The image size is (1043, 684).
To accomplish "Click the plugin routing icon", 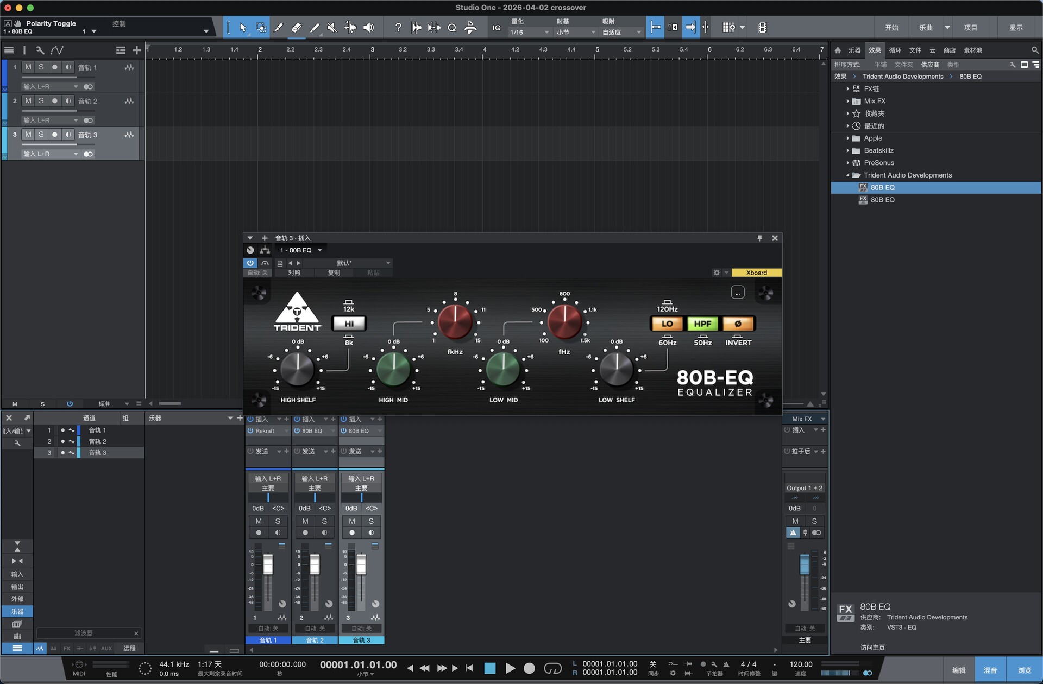I will pos(265,250).
